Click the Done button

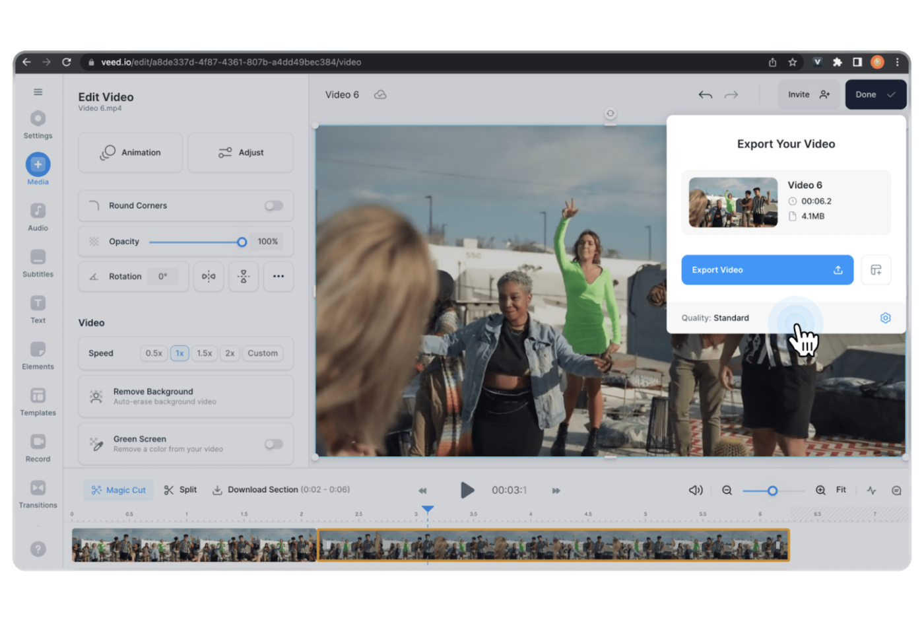(875, 94)
